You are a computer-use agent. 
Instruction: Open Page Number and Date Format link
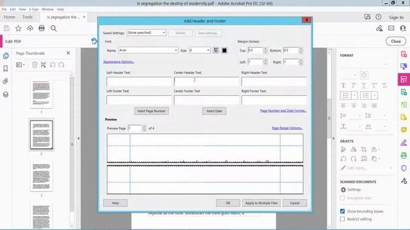pyautogui.click(x=283, y=111)
